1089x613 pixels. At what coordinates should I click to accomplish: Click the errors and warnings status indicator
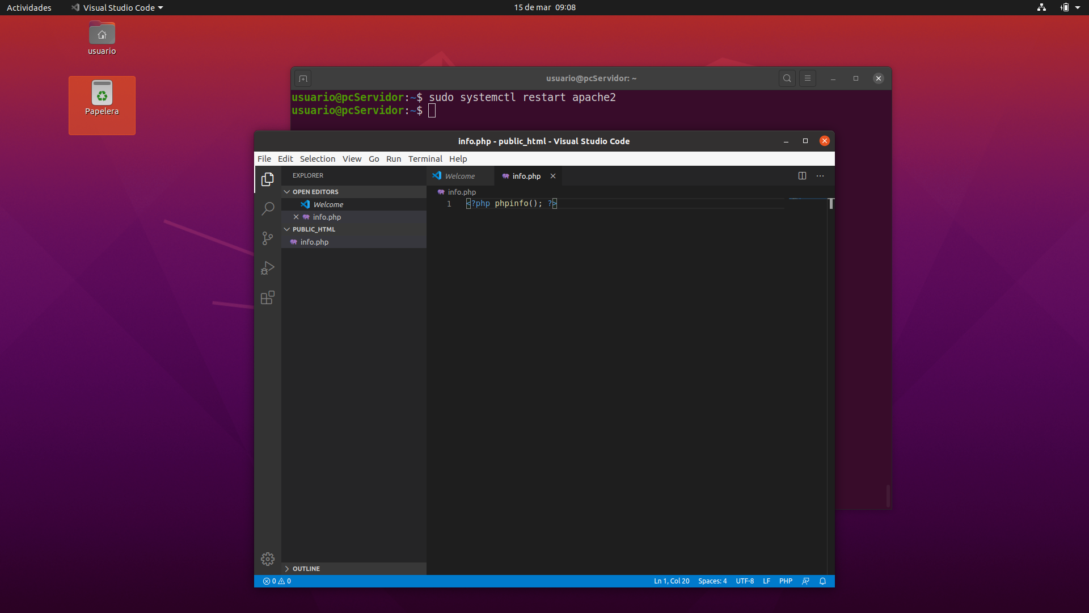click(277, 581)
